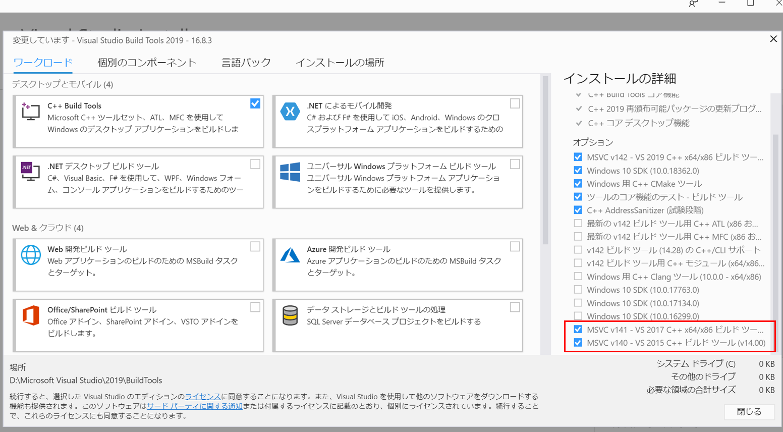The image size is (783, 432).
Task: Open the 言語パック tab
Action: click(246, 63)
